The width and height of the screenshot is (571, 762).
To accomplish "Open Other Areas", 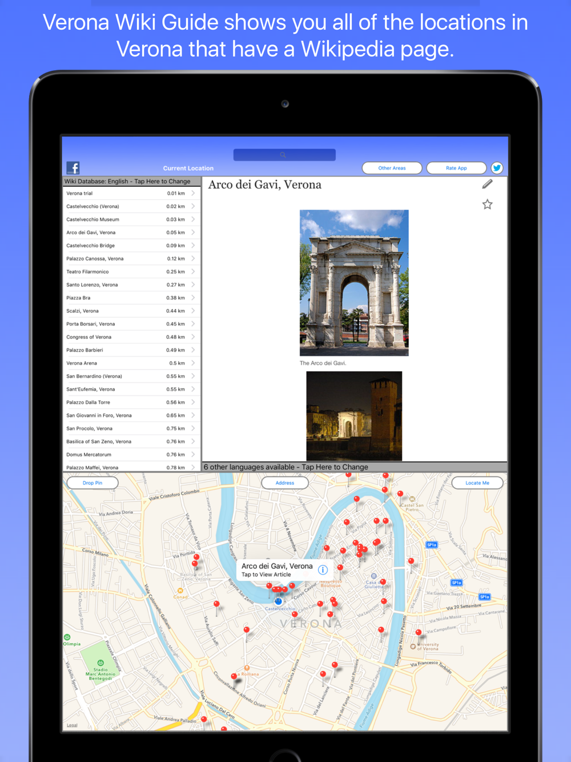I will (x=392, y=168).
